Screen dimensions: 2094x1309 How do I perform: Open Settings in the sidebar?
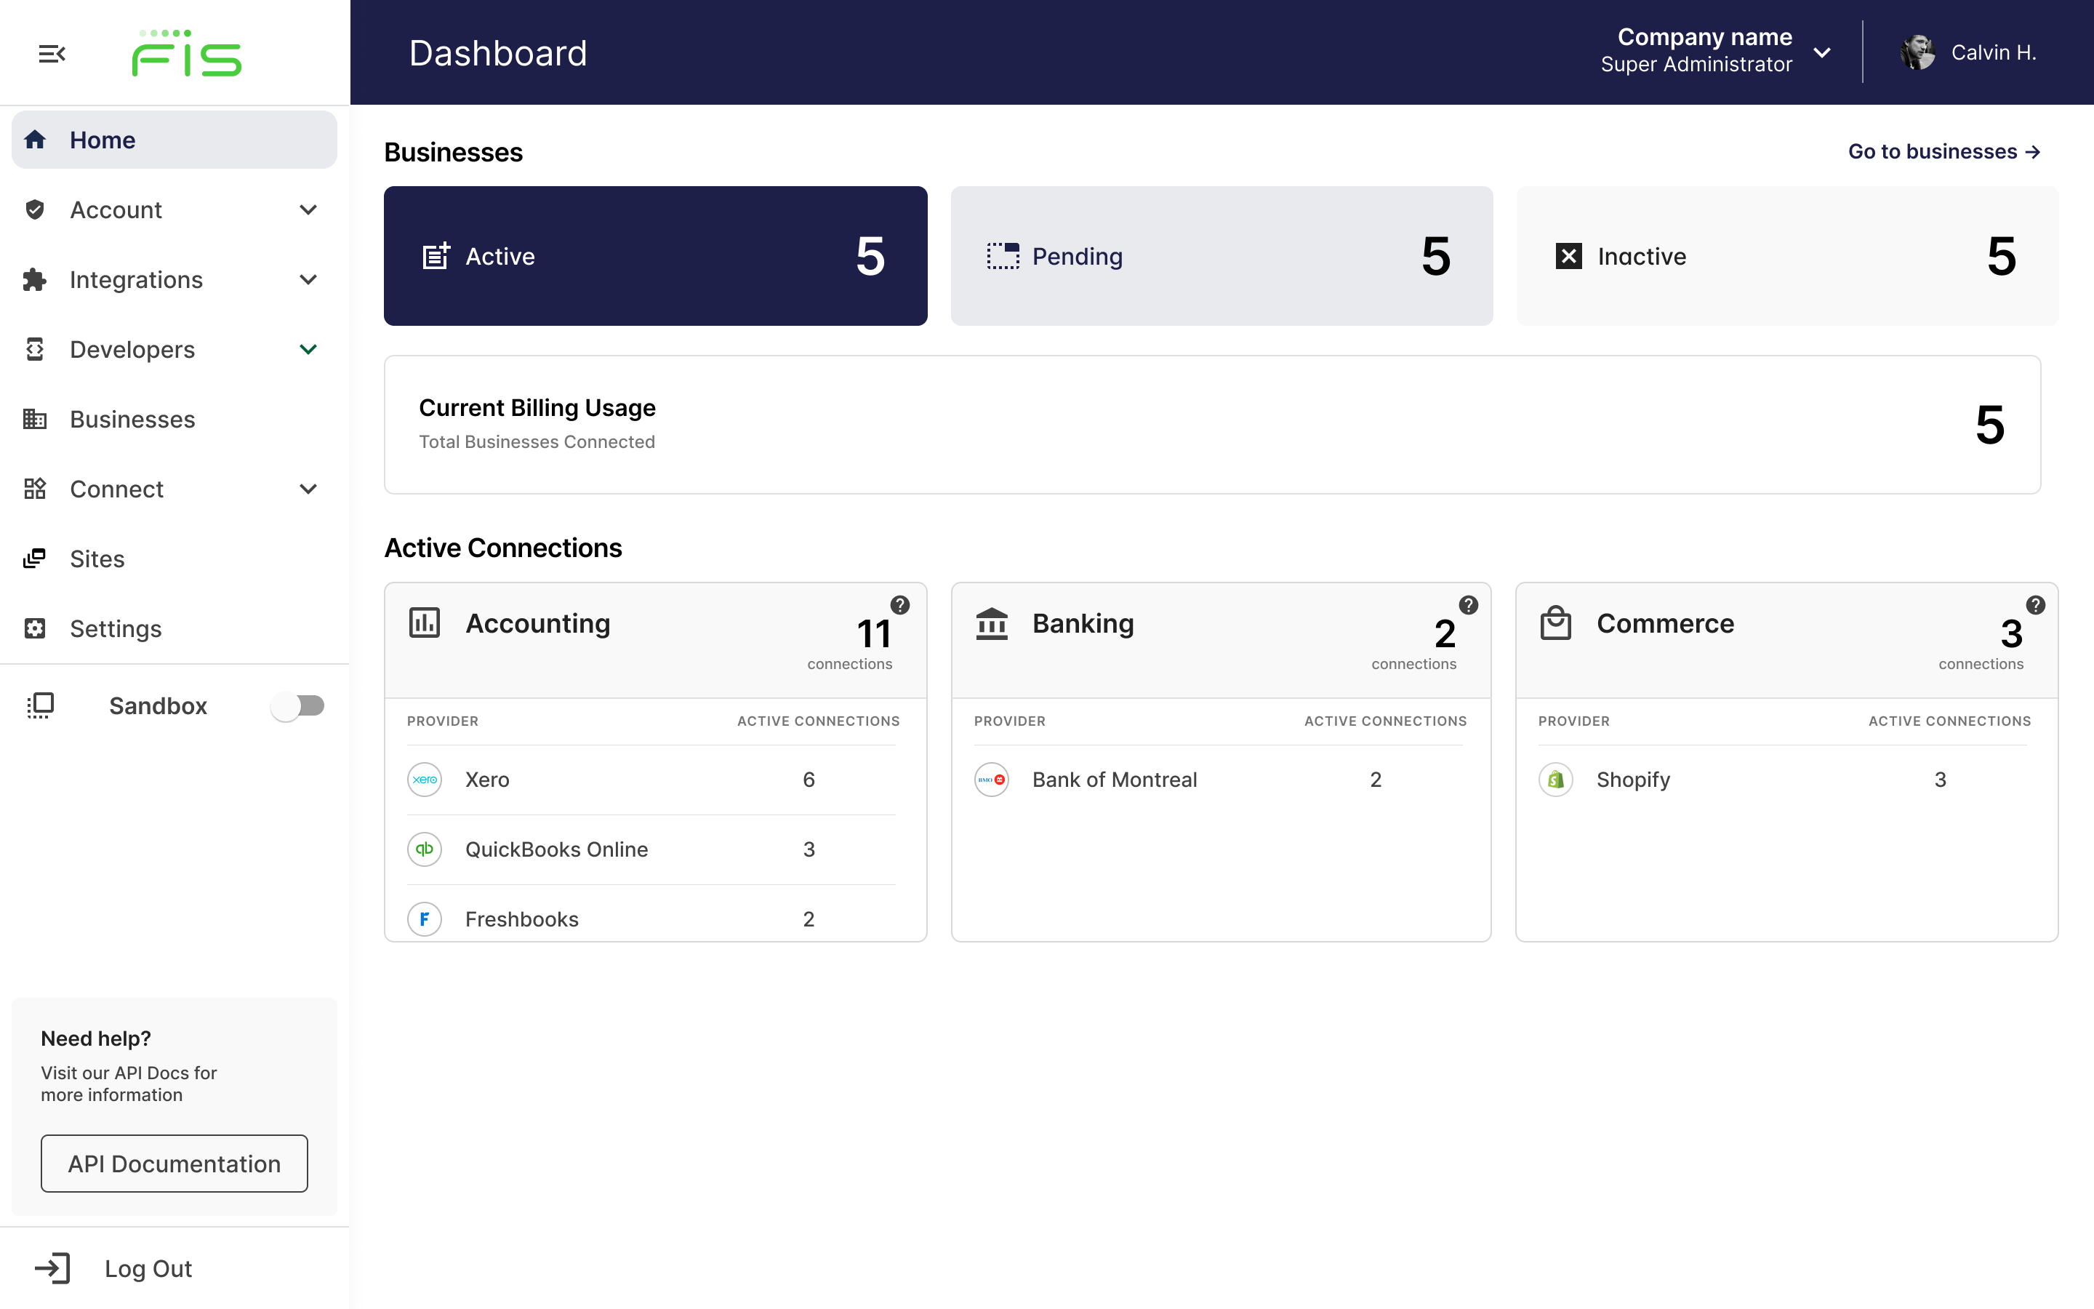coord(174,628)
